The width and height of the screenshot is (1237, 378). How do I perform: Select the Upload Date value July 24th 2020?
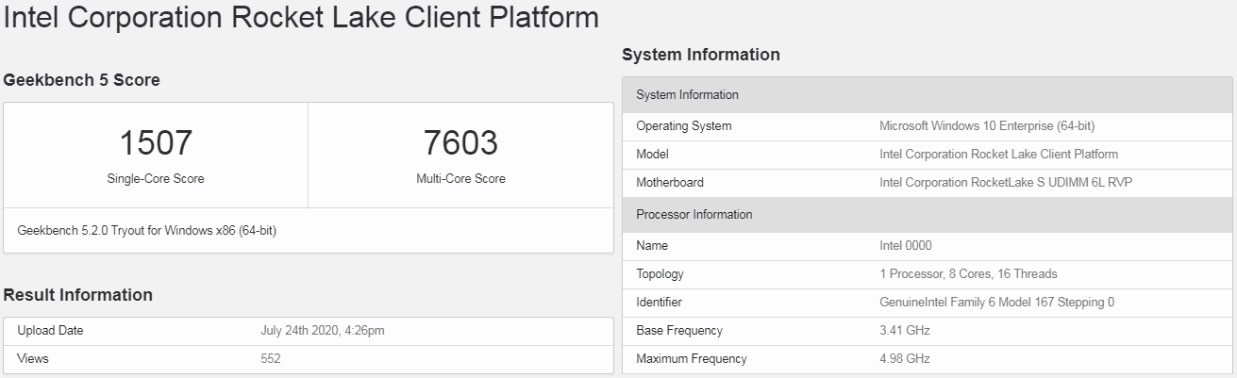(323, 331)
